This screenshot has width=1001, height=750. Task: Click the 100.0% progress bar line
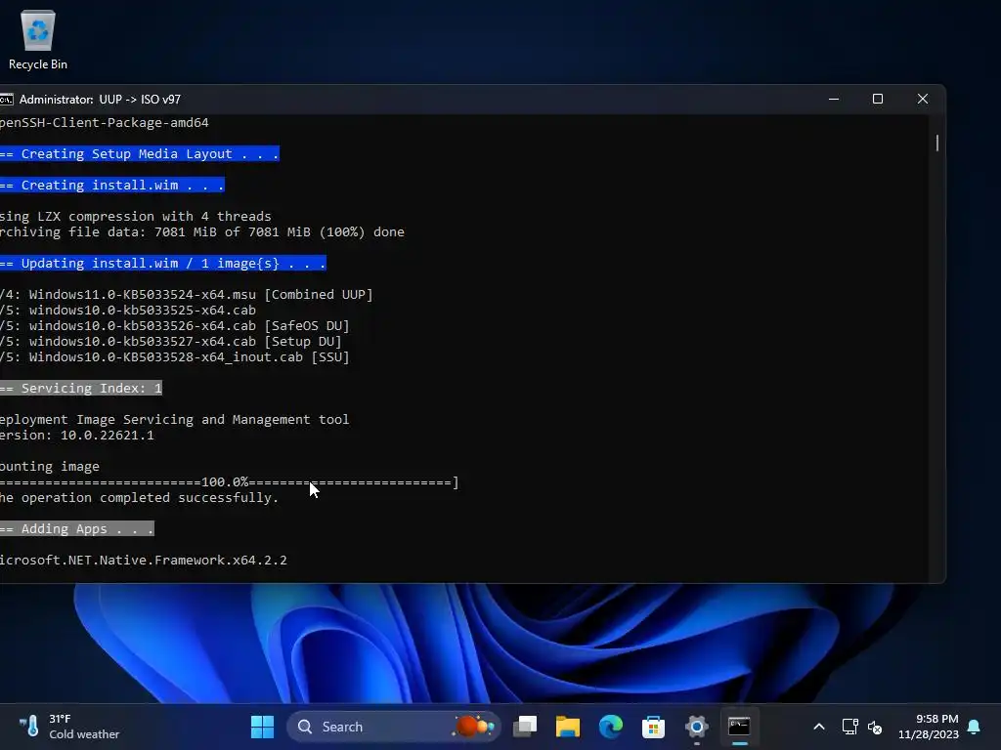(229, 482)
